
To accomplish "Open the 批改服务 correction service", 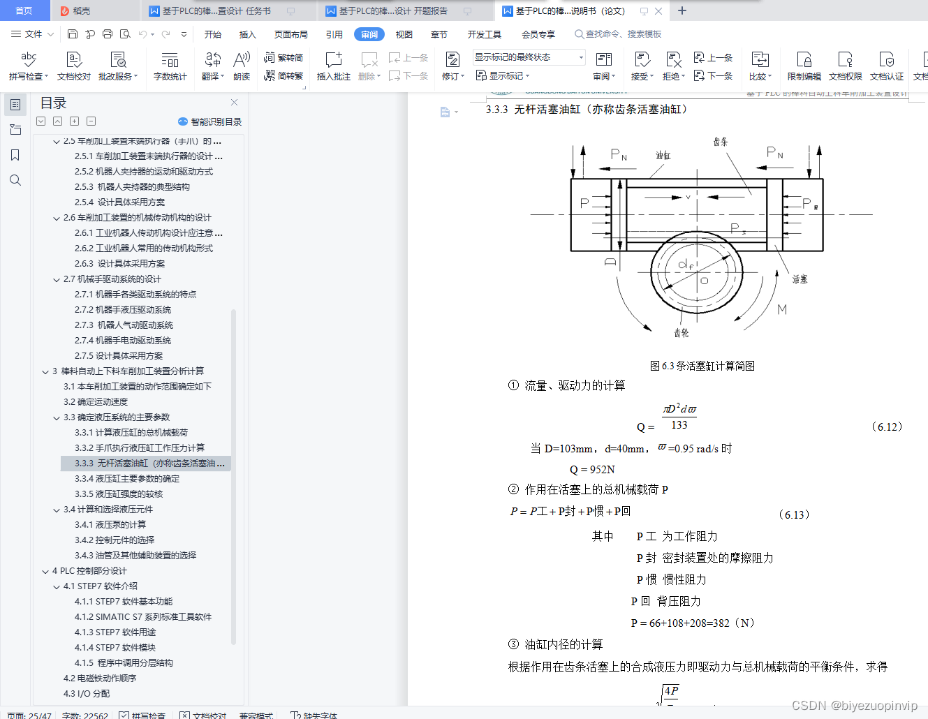I will [118, 66].
